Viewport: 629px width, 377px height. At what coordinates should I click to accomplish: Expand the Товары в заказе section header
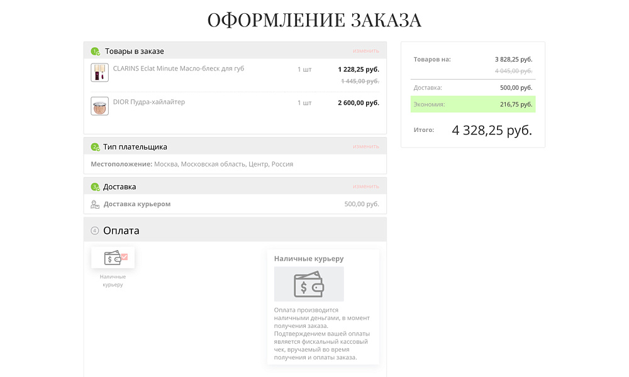[134, 52]
